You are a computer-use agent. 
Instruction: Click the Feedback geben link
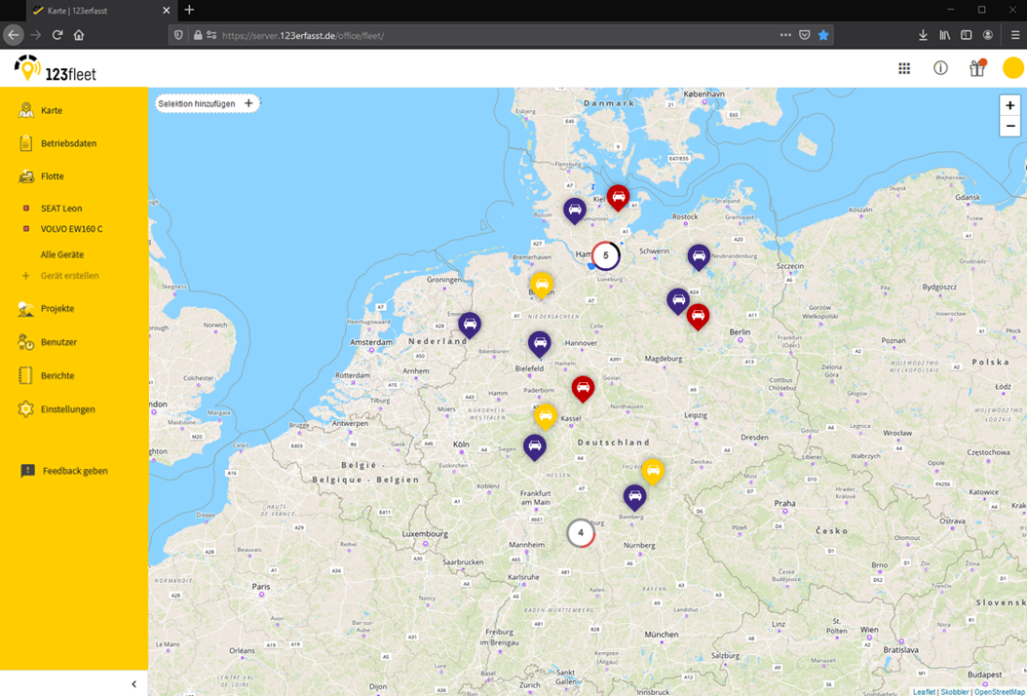click(x=75, y=471)
